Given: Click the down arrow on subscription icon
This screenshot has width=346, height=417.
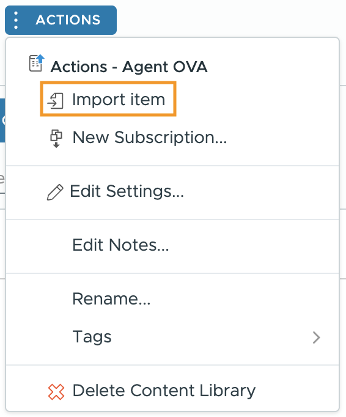Looking at the screenshot, I should point(56,145).
